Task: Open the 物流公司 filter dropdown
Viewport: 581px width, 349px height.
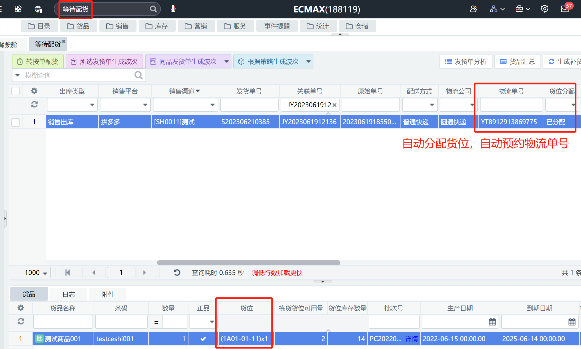Action: click(x=472, y=105)
